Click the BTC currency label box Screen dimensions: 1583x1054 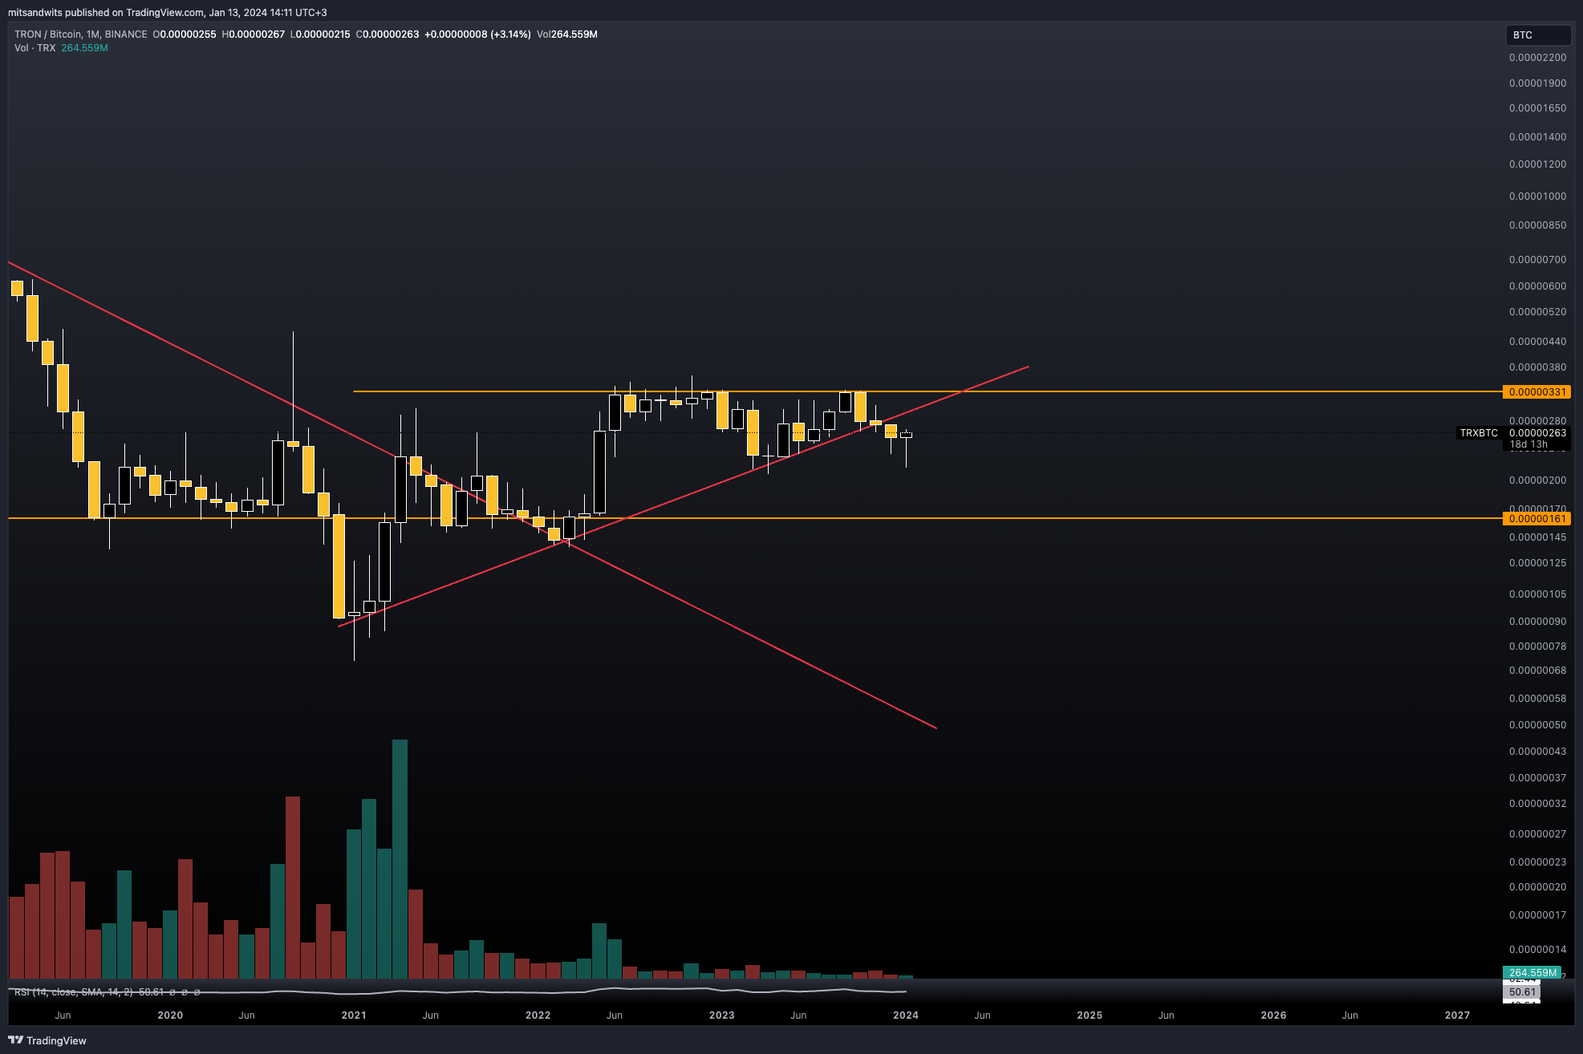[x=1538, y=34]
